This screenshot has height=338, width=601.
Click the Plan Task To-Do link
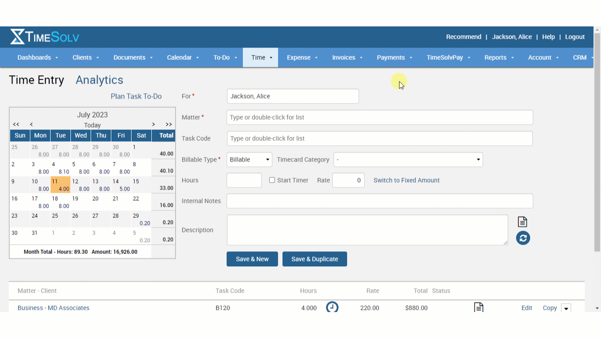coord(136,96)
